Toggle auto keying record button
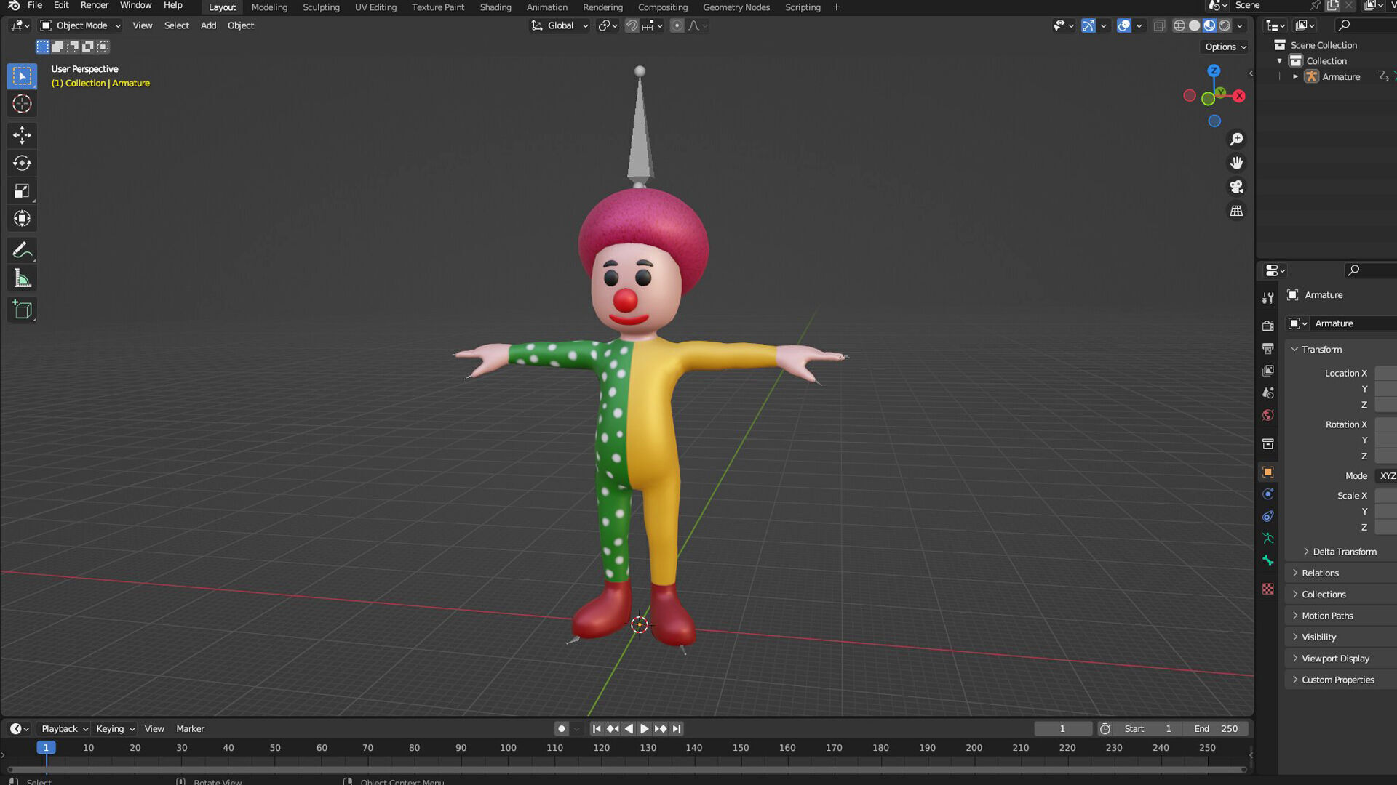 point(561,728)
